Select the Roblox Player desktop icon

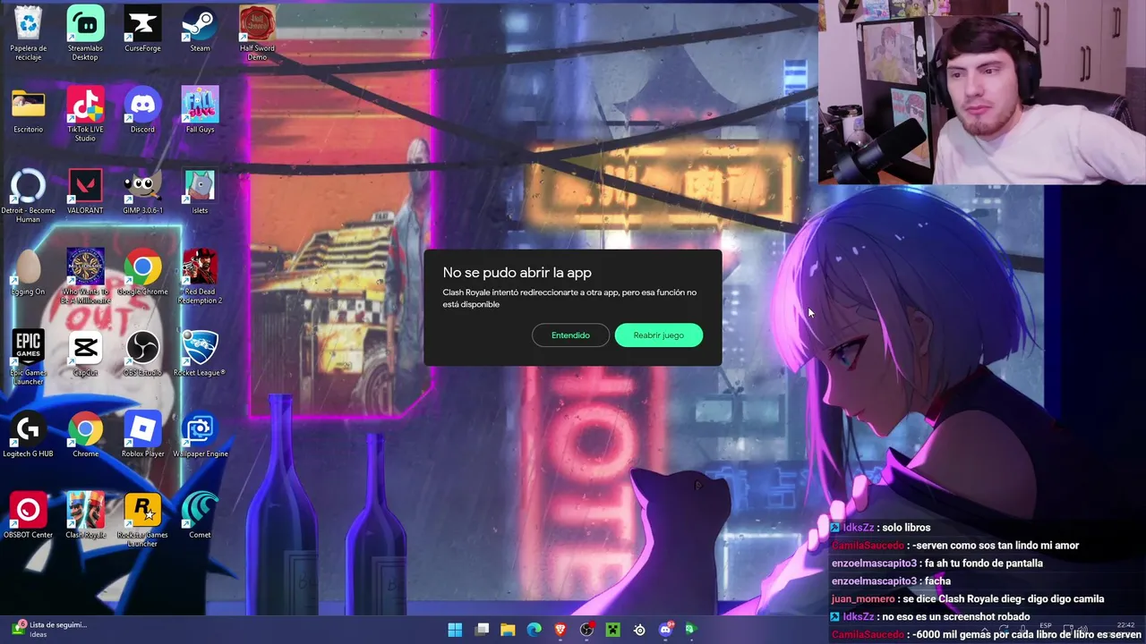[142, 436]
